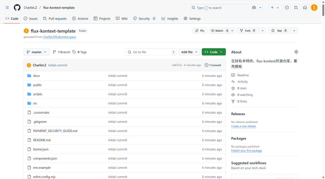This screenshot has width=325, height=179.
Task: Pin the flux-kontext-template repository
Action: (200, 30)
